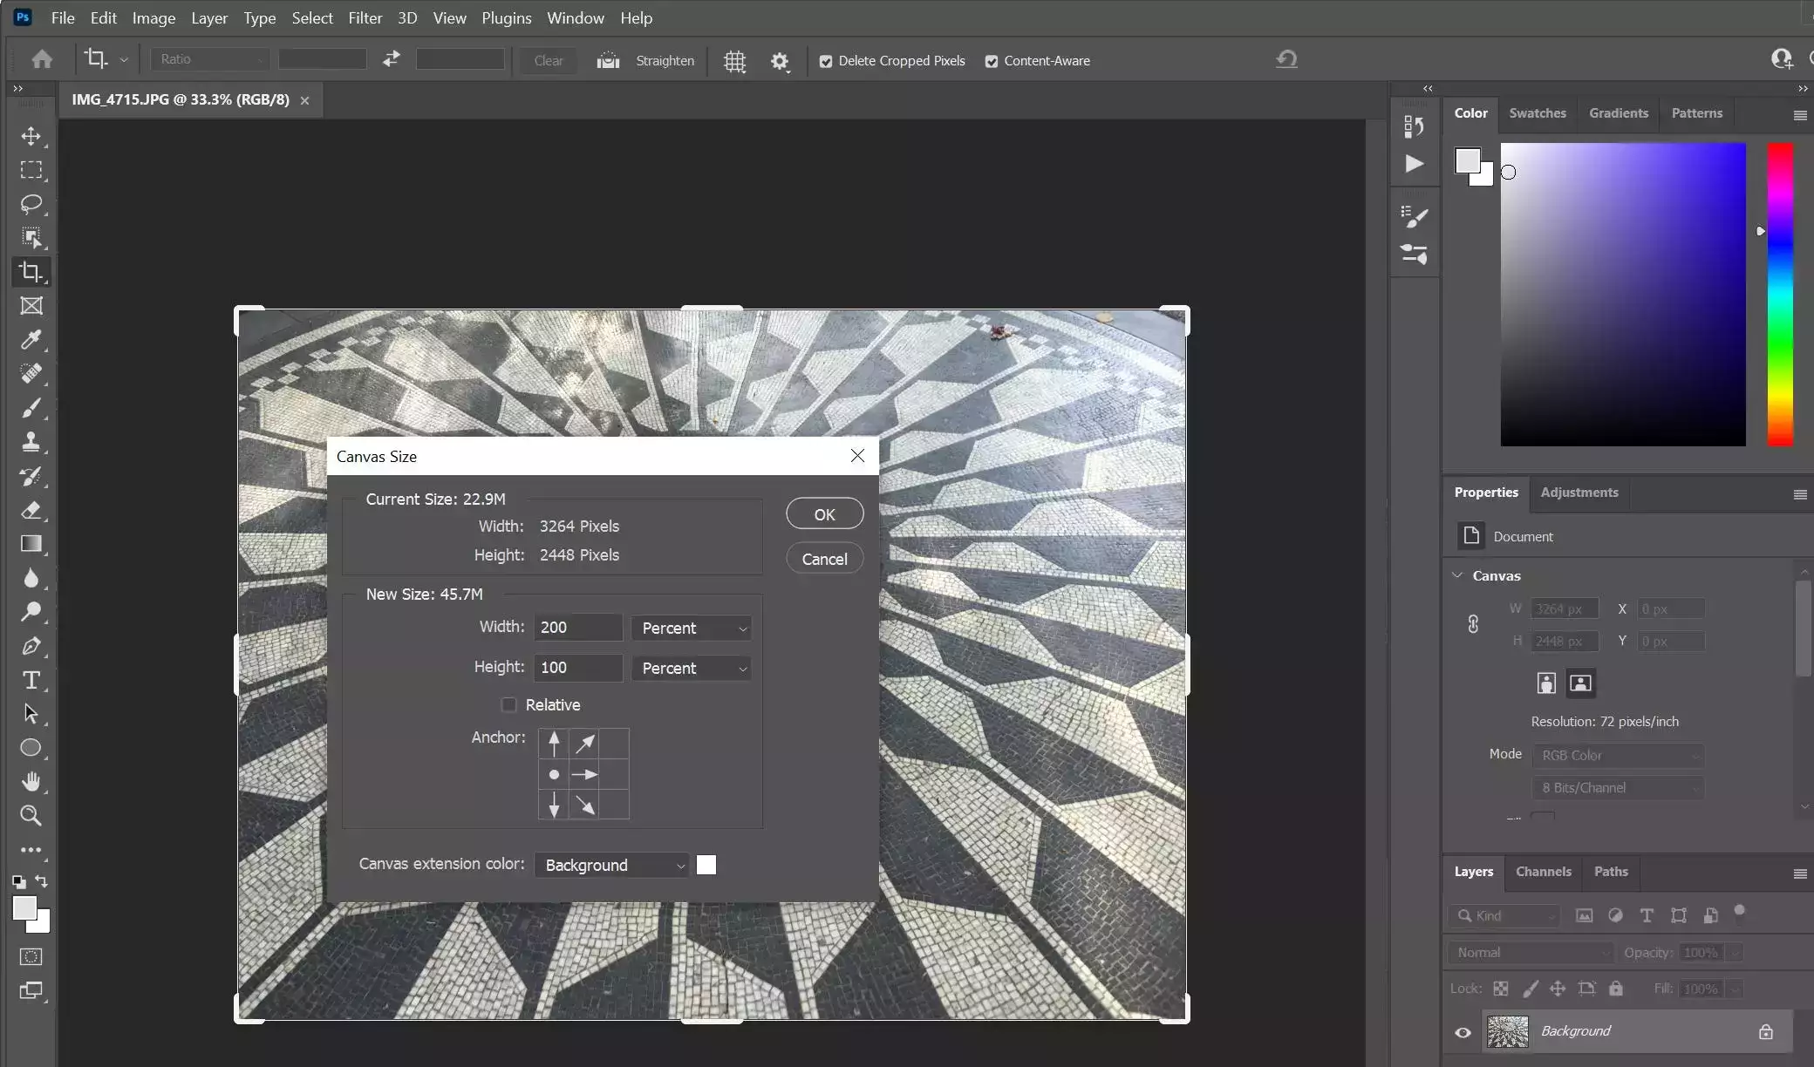Select the Lasso tool
This screenshot has width=1814, height=1067.
[31, 204]
